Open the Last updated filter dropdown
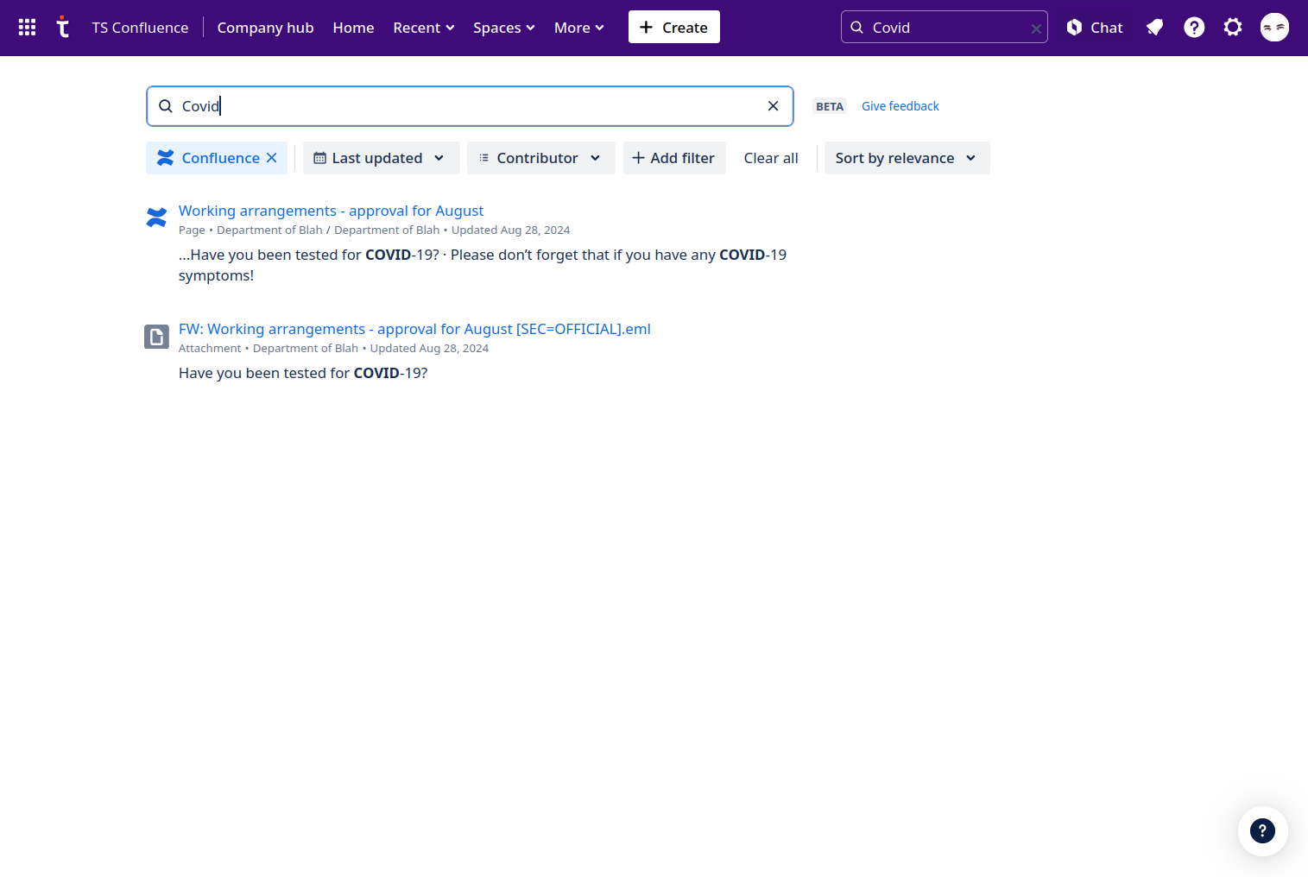The height and width of the screenshot is (877, 1308). (381, 158)
